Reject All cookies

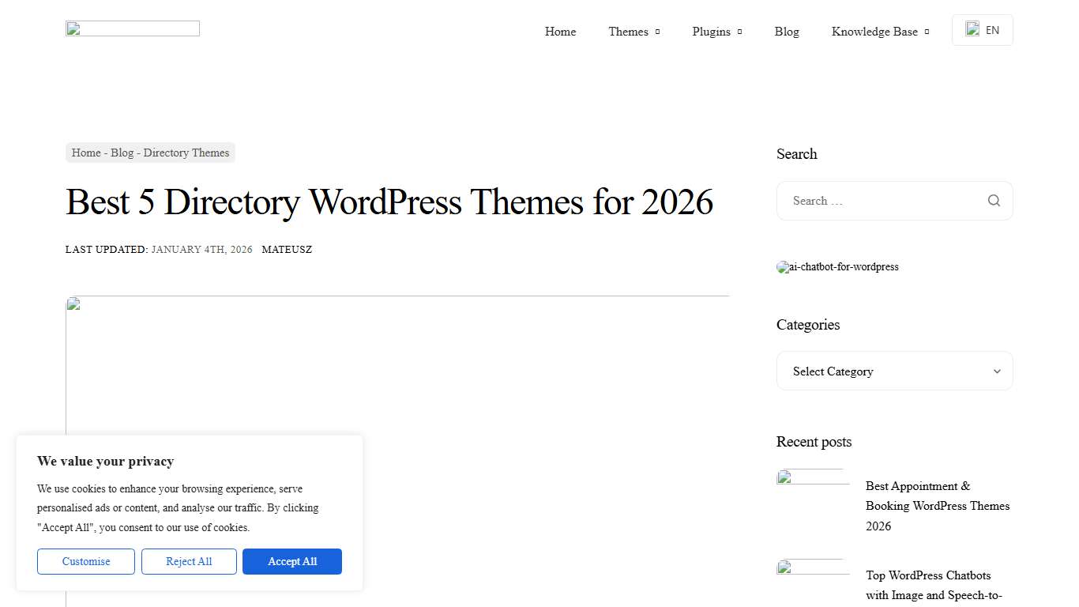tap(189, 561)
